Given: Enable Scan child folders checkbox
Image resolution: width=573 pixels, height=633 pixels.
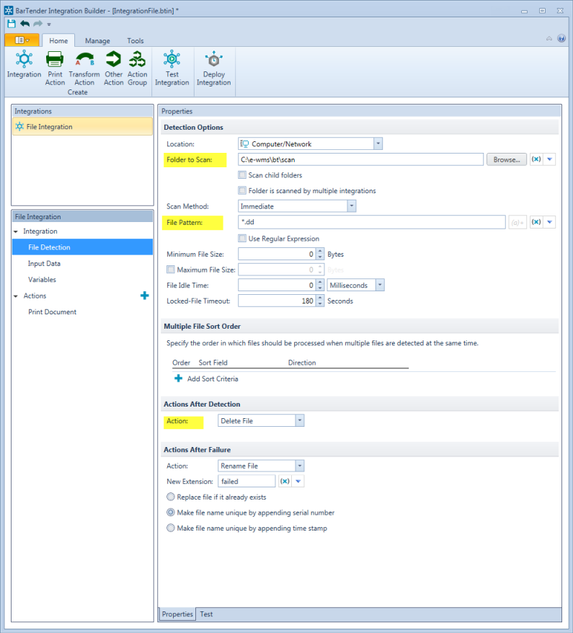Looking at the screenshot, I should (242, 174).
